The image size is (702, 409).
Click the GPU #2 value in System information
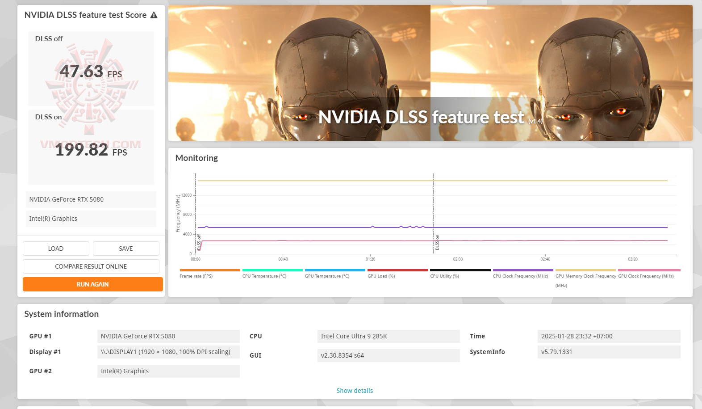(x=168, y=371)
